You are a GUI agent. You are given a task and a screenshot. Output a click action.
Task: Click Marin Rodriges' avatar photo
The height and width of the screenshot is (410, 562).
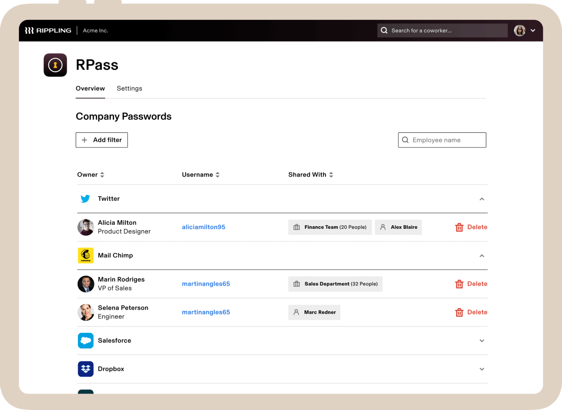[86, 284]
